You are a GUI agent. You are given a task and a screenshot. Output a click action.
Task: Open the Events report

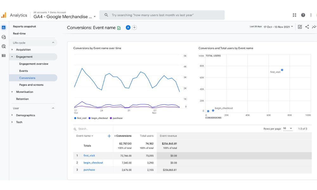pos(23,71)
